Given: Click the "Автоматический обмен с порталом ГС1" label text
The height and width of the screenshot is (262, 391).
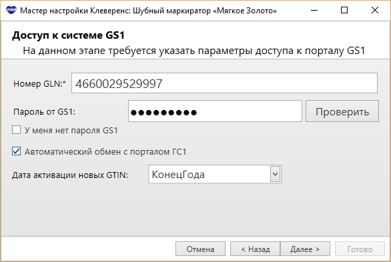Looking at the screenshot, I should click(105, 152).
